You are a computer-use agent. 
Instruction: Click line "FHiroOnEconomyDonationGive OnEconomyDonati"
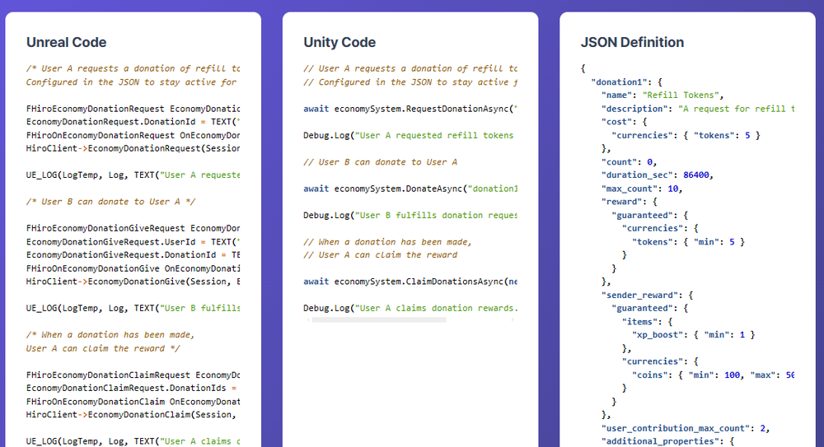(x=133, y=268)
